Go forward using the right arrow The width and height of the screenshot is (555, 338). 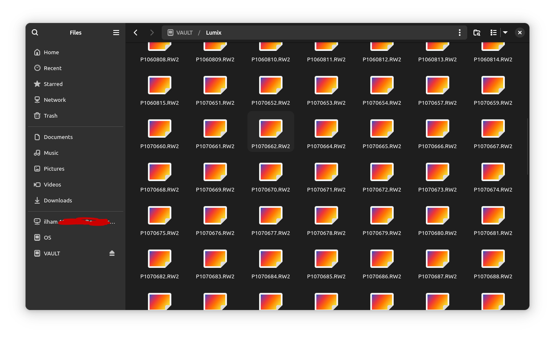click(x=152, y=33)
